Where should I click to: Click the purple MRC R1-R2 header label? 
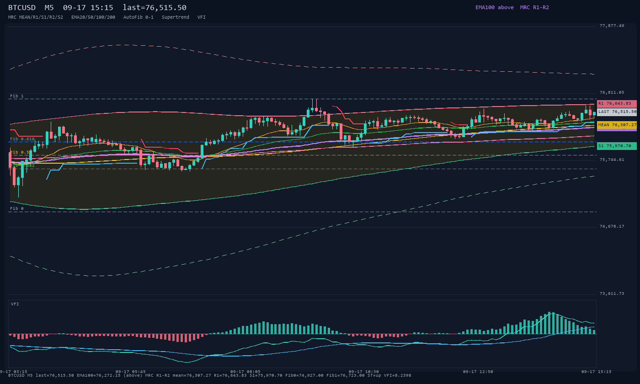pyautogui.click(x=534, y=7)
